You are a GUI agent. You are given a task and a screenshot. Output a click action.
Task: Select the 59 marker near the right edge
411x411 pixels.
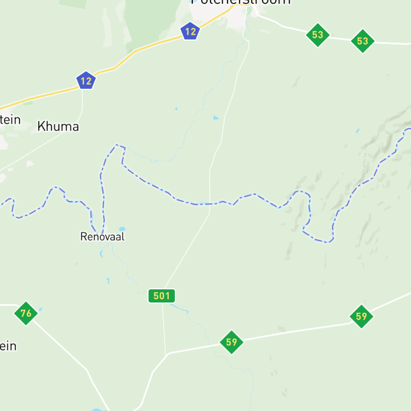coord(362,316)
